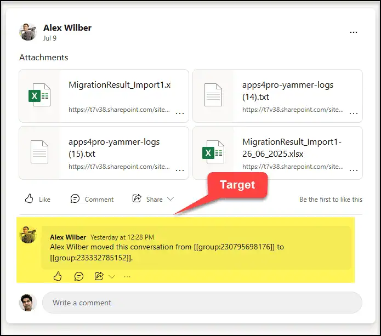Viewport: 381px width, 336px height.
Task: Click the commenter avatar beside the reply
Action: pos(28,235)
